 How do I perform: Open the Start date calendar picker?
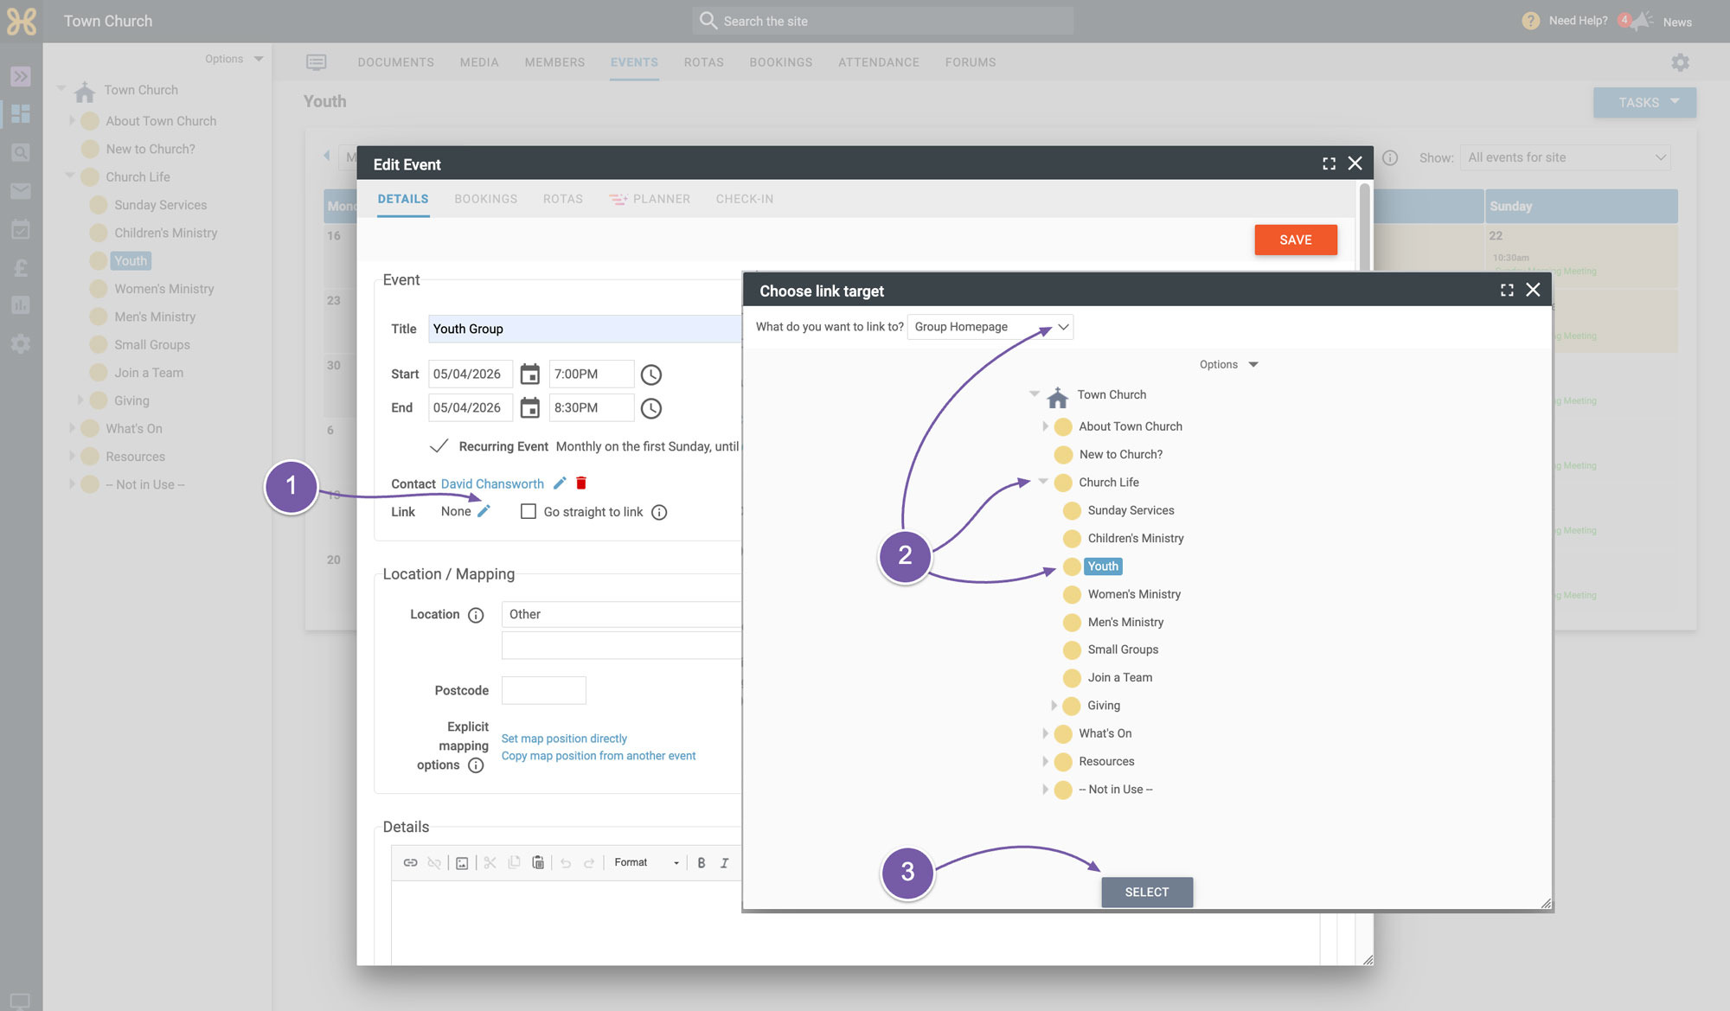529,374
